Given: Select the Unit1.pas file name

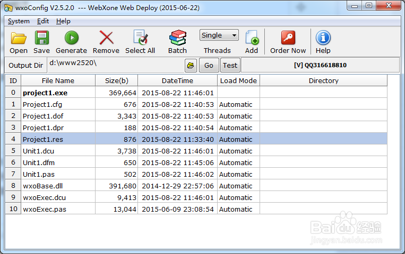Looking at the screenshot, I should tap(39, 175).
